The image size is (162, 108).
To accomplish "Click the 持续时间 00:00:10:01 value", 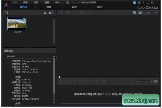I will [27, 82].
